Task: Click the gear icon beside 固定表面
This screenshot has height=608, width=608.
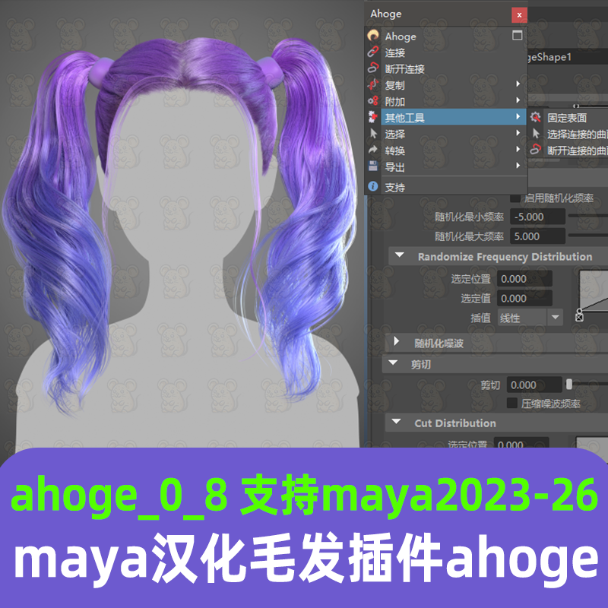Action: coord(536,117)
